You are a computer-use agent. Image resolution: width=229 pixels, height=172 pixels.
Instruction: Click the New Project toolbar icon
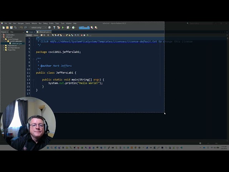point(7,28)
